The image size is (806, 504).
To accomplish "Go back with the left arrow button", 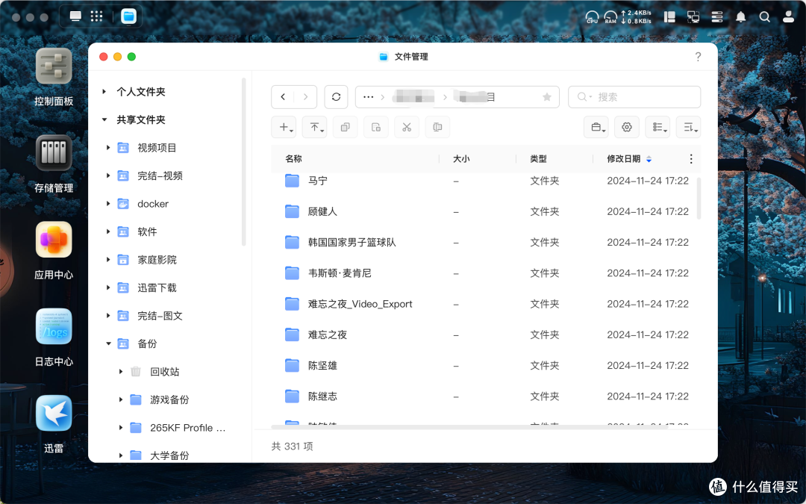I will (283, 96).
